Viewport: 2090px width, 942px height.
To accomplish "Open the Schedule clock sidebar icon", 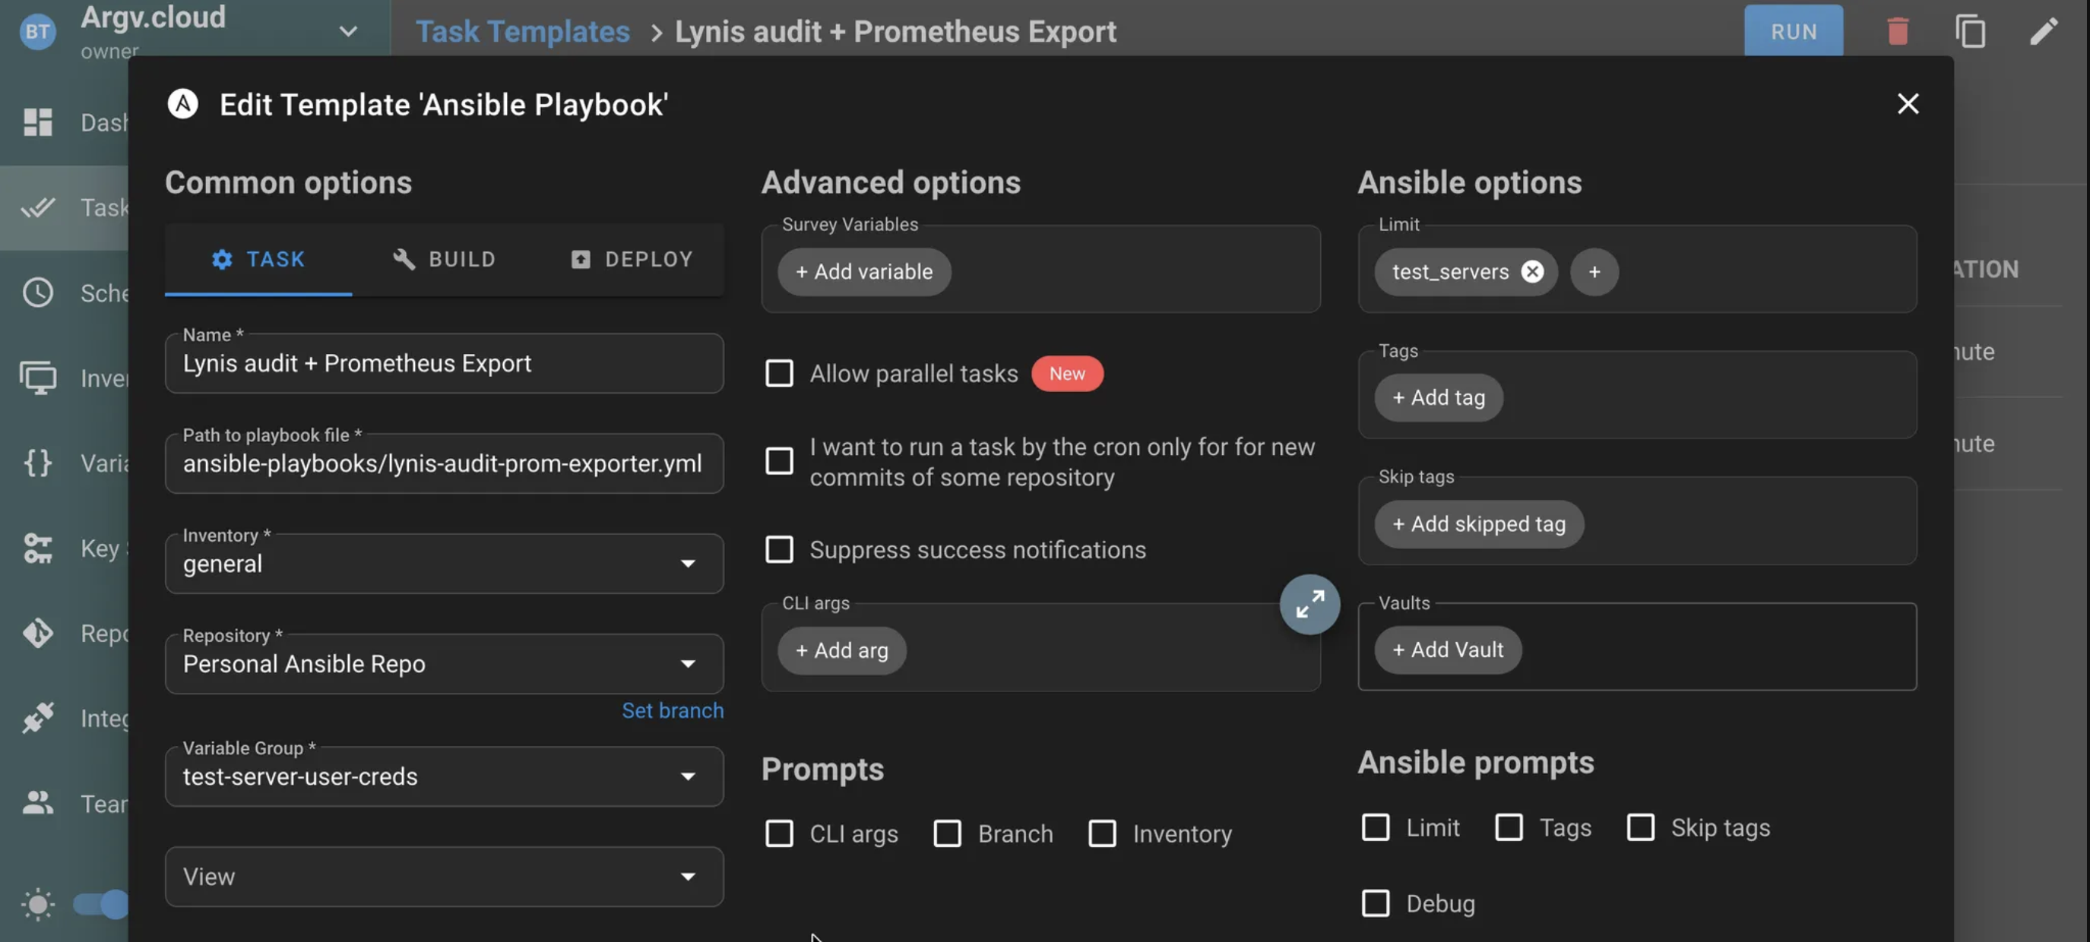I will tap(37, 292).
